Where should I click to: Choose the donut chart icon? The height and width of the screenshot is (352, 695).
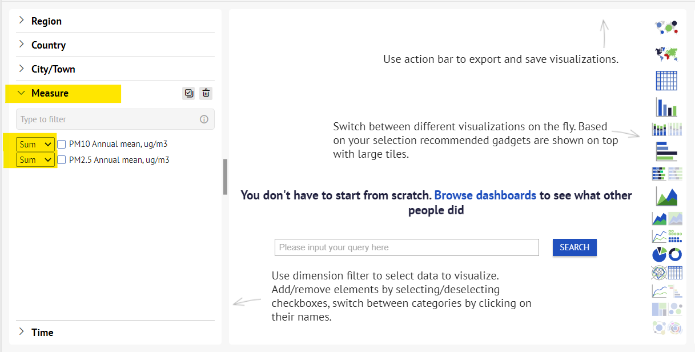[675, 254]
